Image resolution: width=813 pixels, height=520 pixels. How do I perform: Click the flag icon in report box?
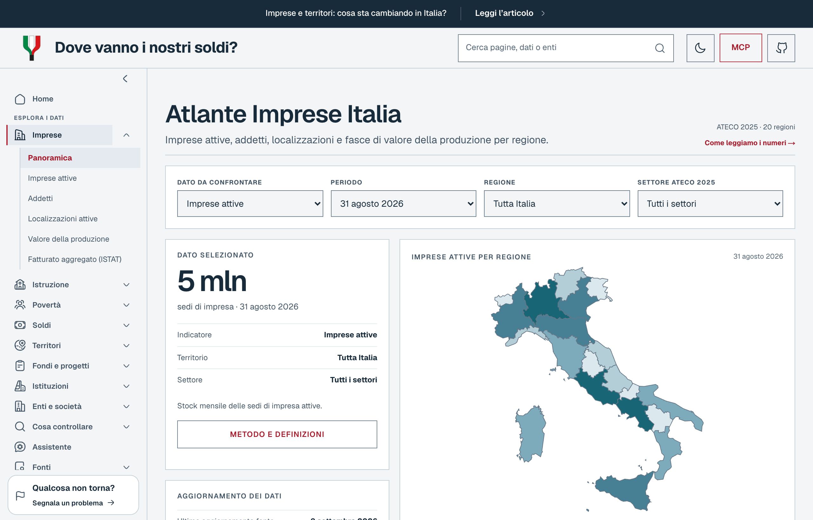(20, 496)
